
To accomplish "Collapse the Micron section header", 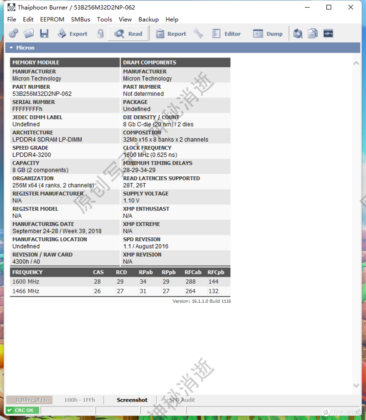I will pos(183,48).
